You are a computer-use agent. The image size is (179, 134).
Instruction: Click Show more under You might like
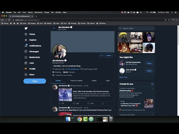[123, 77]
